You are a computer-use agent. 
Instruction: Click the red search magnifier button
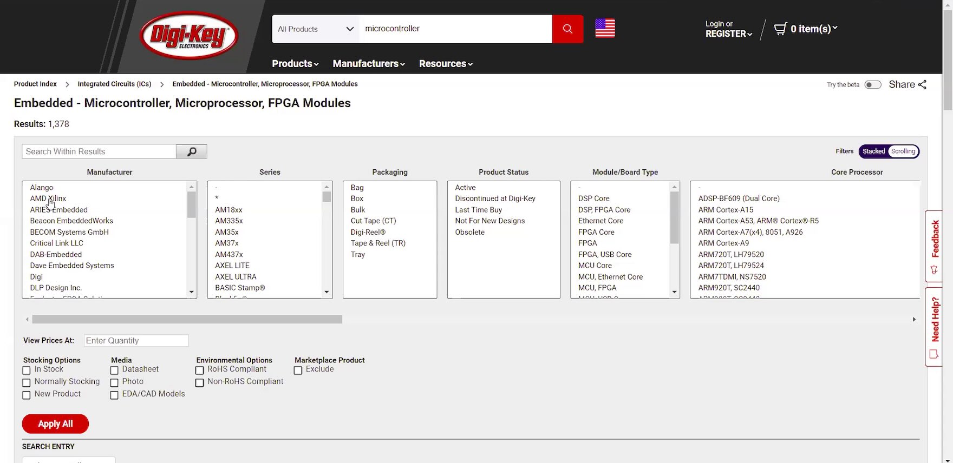(x=567, y=29)
